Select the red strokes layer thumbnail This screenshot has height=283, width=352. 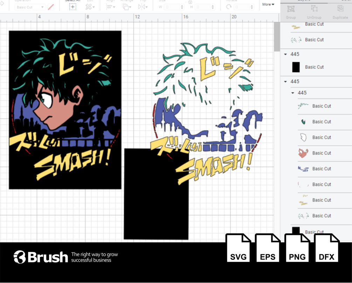(303, 184)
